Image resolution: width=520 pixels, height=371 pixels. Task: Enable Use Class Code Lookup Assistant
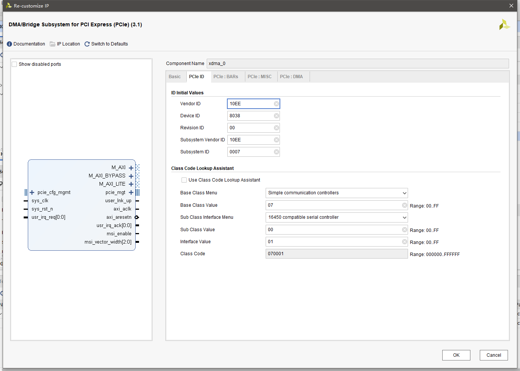(184, 180)
